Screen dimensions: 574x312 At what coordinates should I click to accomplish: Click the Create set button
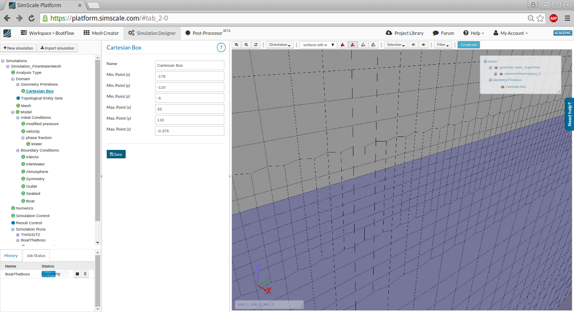click(x=469, y=45)
